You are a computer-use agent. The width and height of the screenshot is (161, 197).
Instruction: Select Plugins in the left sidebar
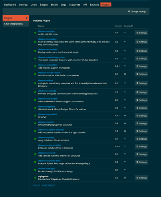(16, 18)
